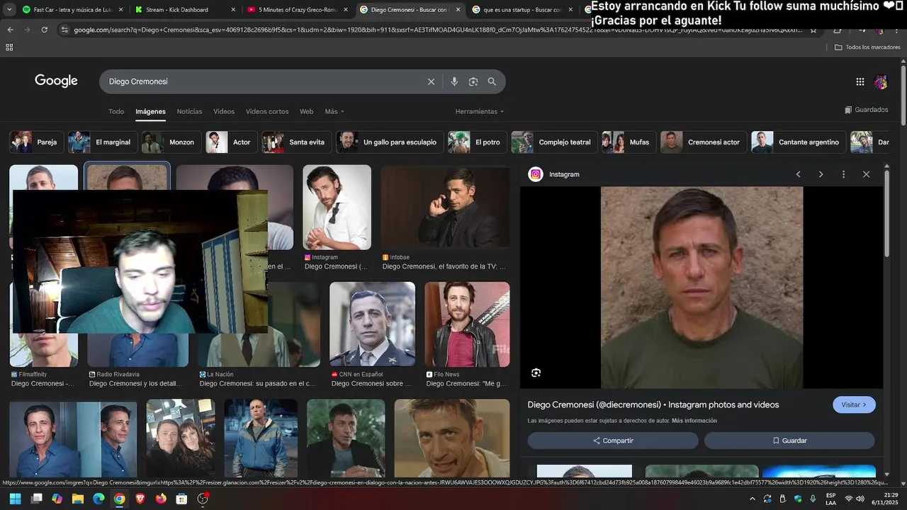Click the Instagram source logo in preview
907x510 pixels.
tap(536, 174)
